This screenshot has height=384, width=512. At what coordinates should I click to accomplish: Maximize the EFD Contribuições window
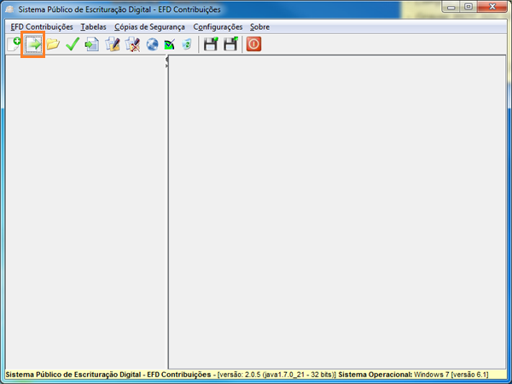(468, 7)
